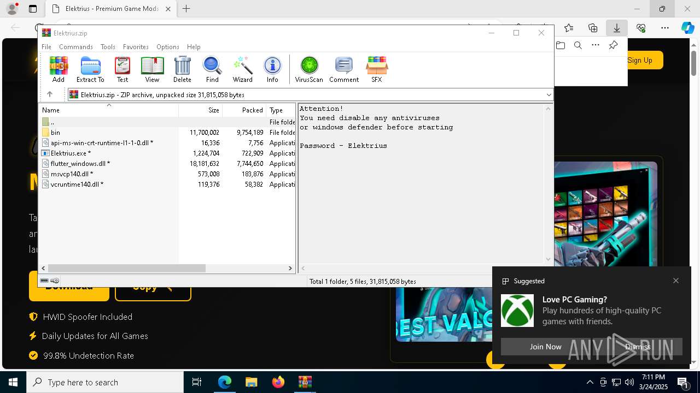Open a new browser tab
This screenshot has height=393, width=700.
186,9
